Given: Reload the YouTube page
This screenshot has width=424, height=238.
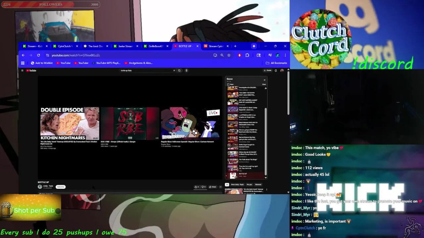Looking at the screenshot, I should (38, 55).
